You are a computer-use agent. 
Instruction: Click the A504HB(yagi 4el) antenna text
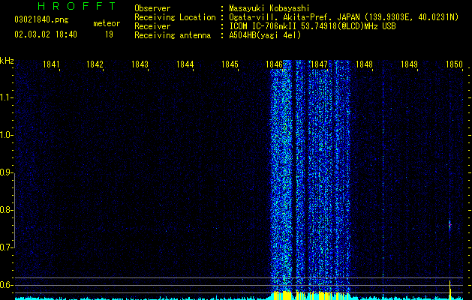265,35
